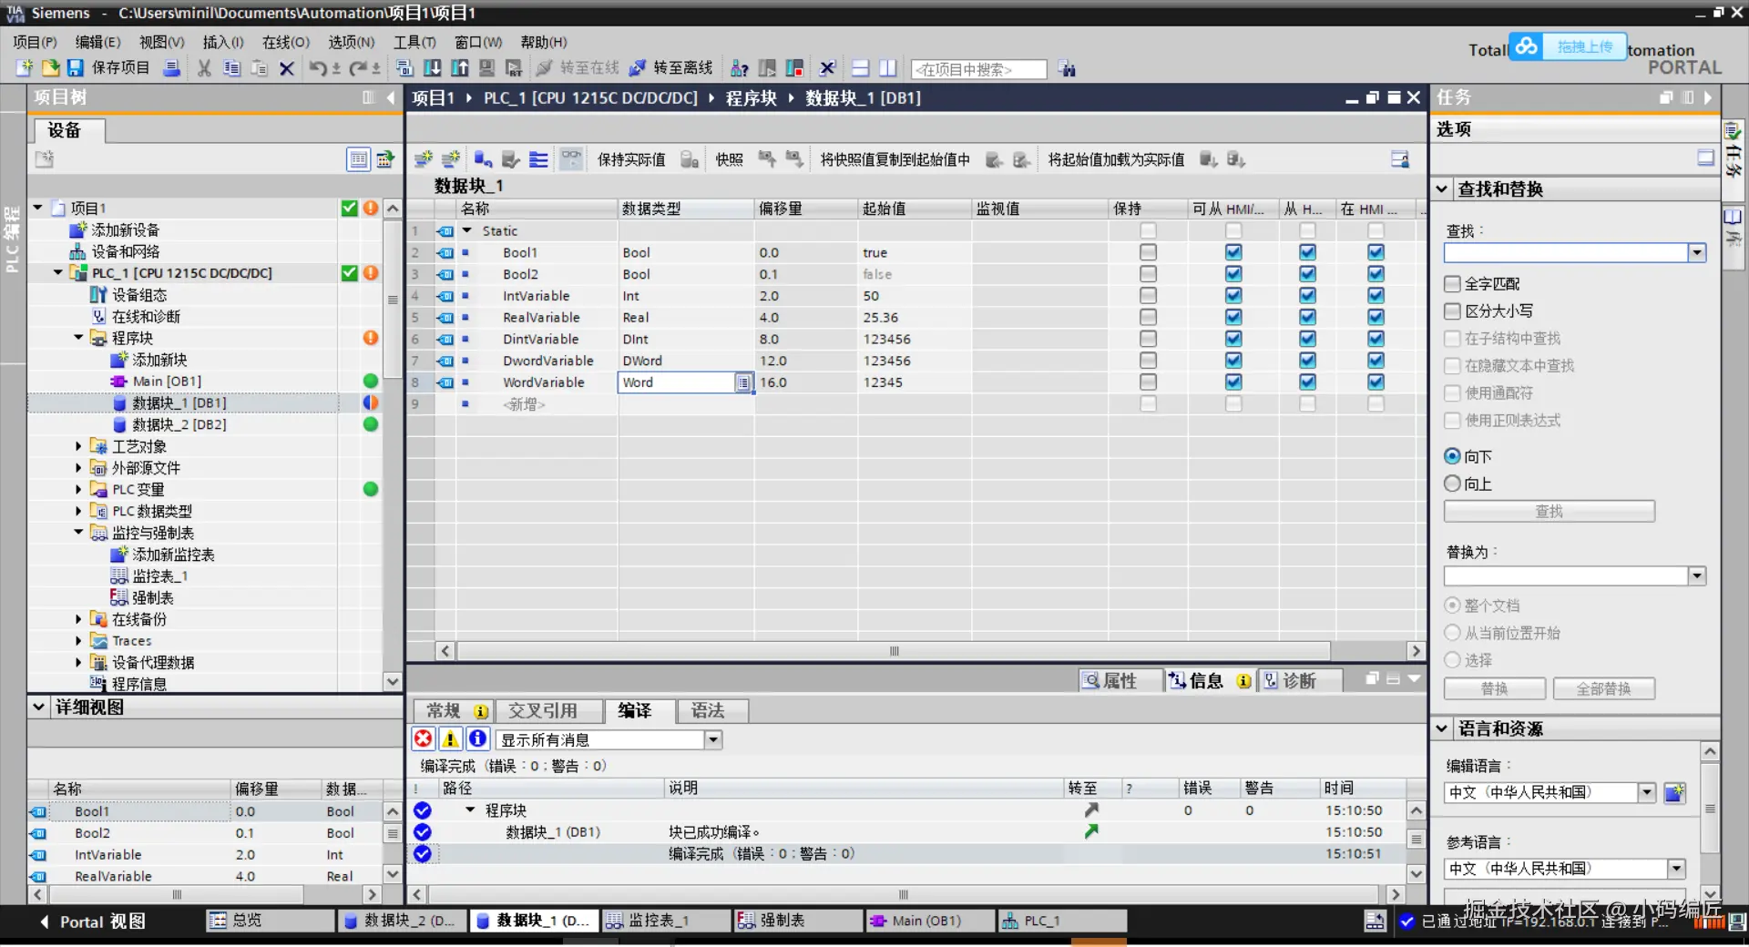The image size is (1749, 947).
Task: Click the information filter icon in compile tab
Action: pyautogui.click(x=477, y=738)
